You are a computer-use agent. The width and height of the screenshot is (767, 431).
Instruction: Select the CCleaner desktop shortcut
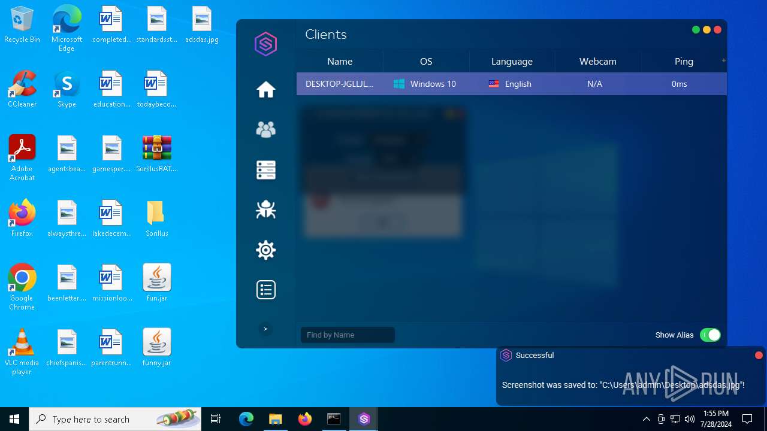click(22, 89)
